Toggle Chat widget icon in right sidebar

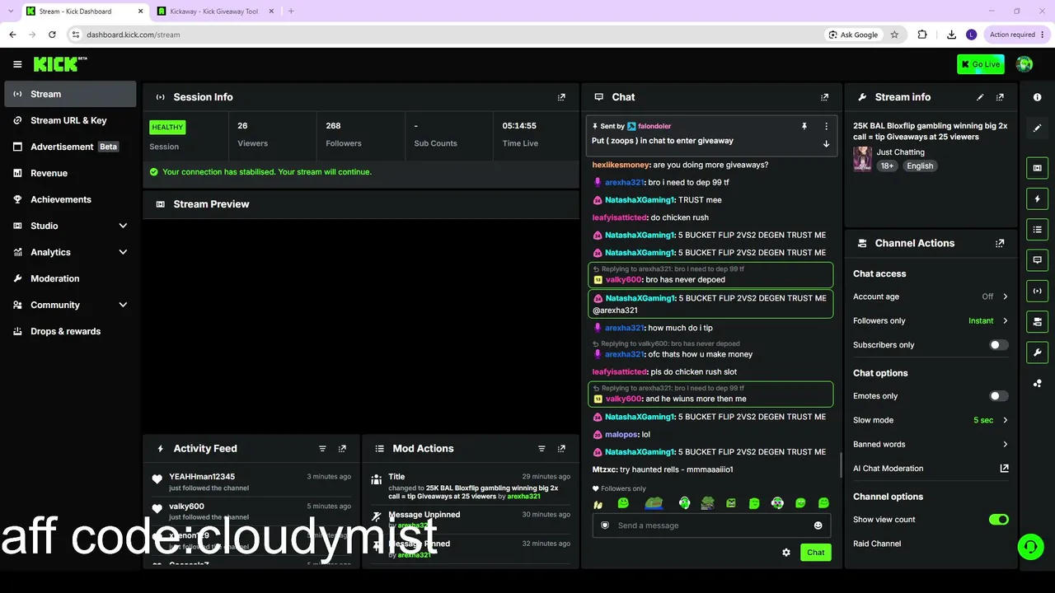(x=1037, y=259)
